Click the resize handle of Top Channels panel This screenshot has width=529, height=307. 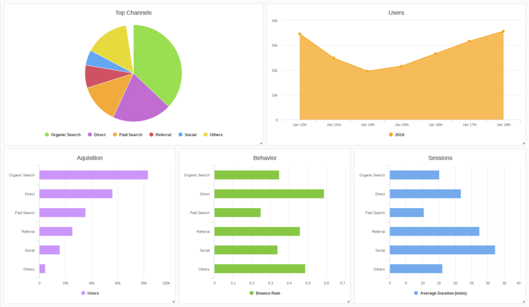tap(261, 143)
